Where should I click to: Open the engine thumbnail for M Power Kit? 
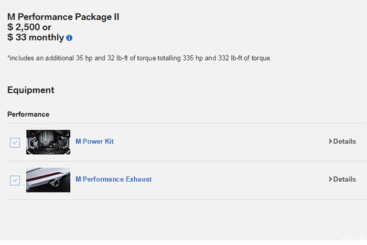point(48,142)
